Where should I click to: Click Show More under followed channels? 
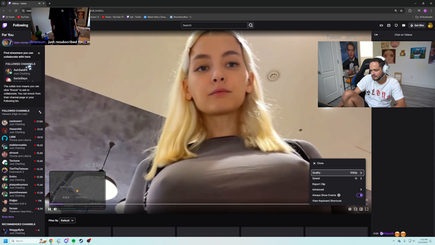coord(7,217)
